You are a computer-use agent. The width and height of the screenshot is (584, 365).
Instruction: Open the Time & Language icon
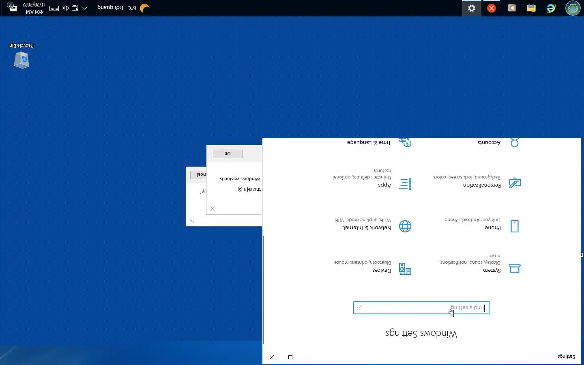(405, 142)
